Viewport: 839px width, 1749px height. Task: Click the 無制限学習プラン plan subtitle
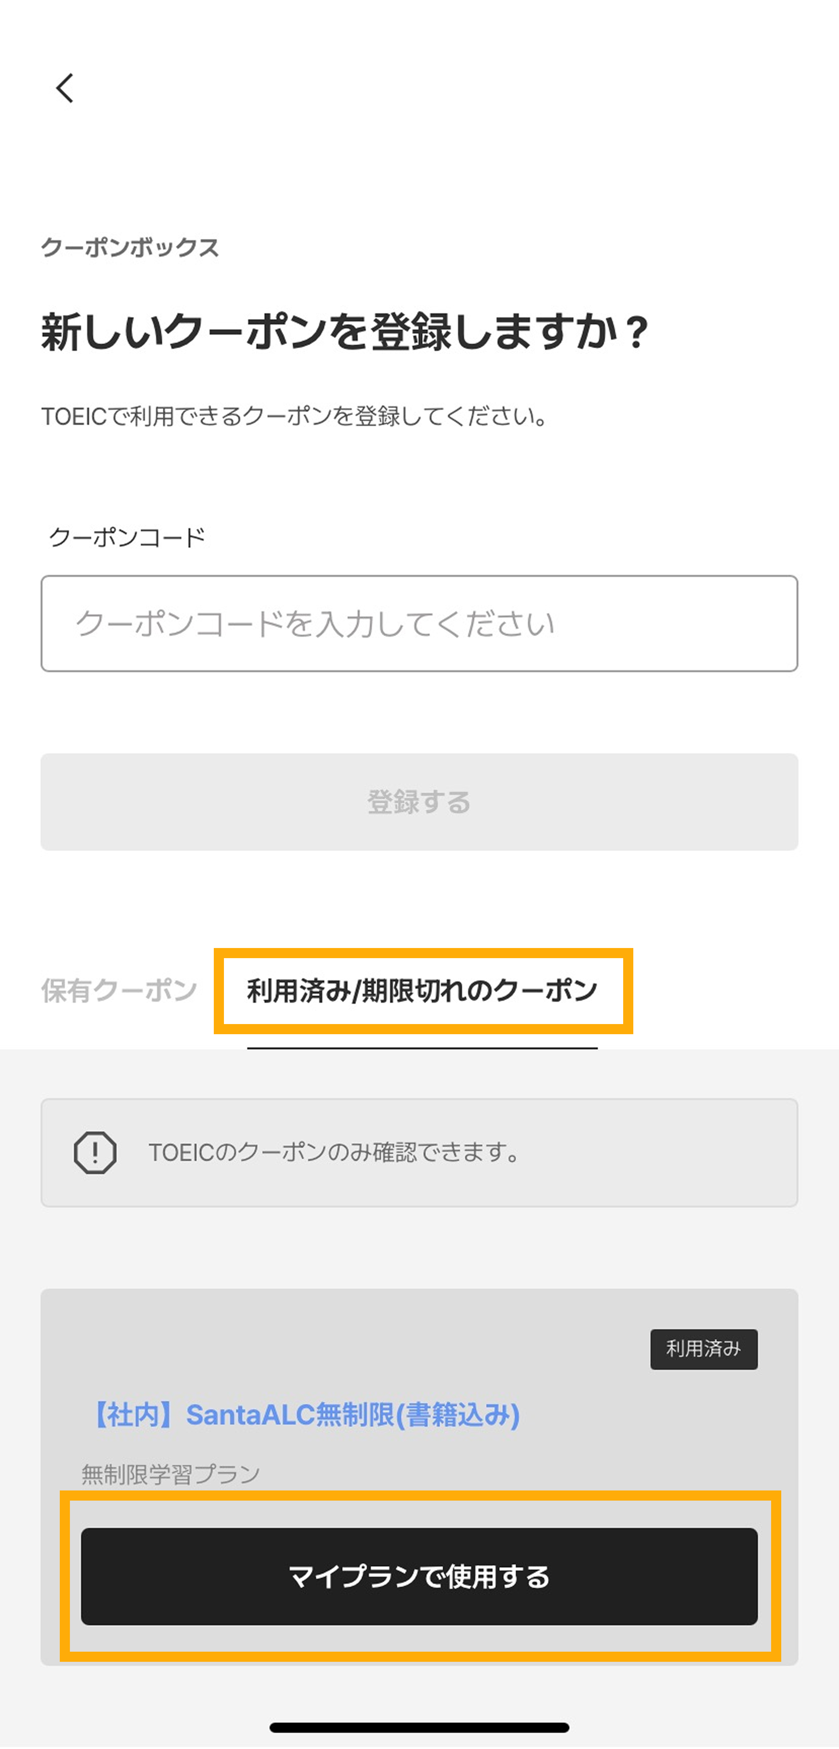[170, 1474]
